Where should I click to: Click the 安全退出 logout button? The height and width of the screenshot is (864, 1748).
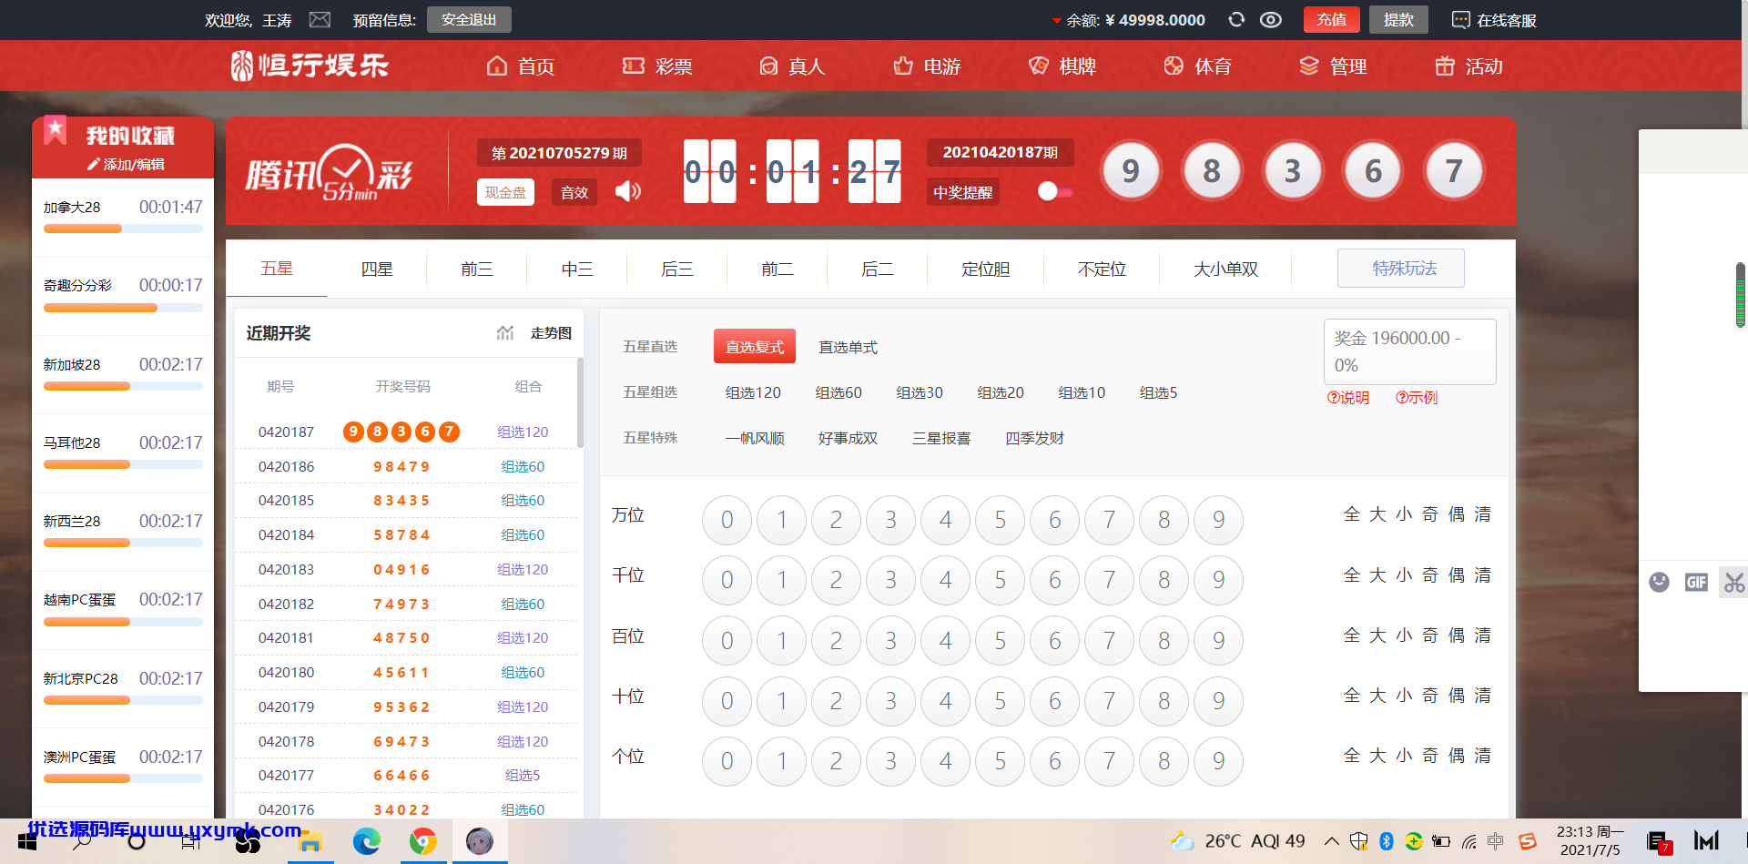[x=469, y=19]
